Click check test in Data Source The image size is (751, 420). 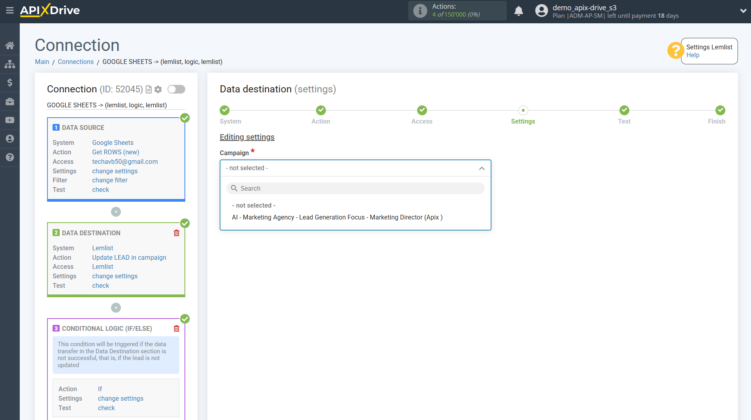click(x=100, y=189)
